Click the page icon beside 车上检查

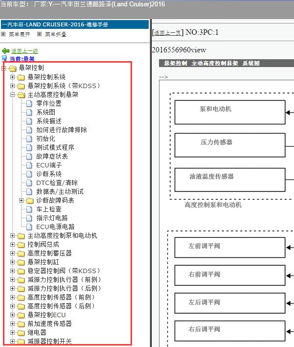click(x=29, y=209)
